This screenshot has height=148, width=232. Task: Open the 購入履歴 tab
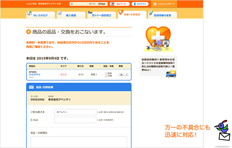71,15
